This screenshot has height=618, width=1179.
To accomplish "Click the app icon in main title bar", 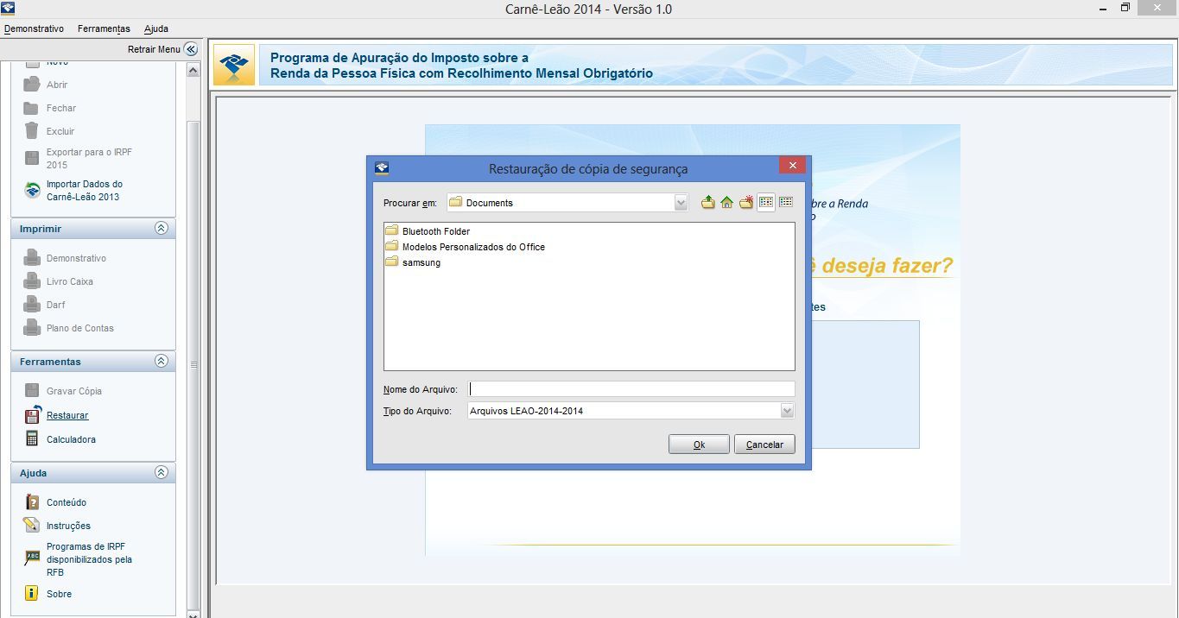I will tap(9, 9).
